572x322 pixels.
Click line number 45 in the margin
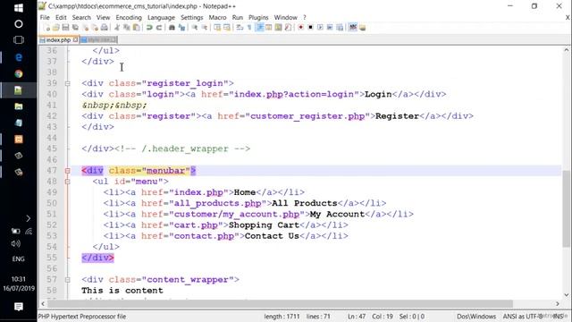(52, 148)
